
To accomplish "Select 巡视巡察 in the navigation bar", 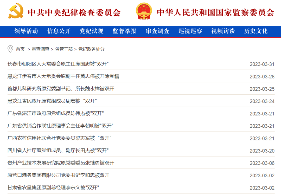I will coord(190,31).
